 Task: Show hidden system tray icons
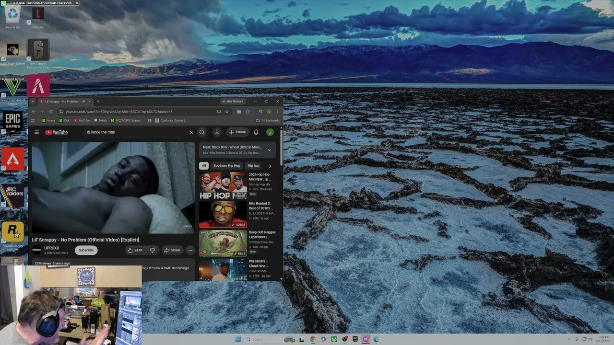(x=569, y=339)
